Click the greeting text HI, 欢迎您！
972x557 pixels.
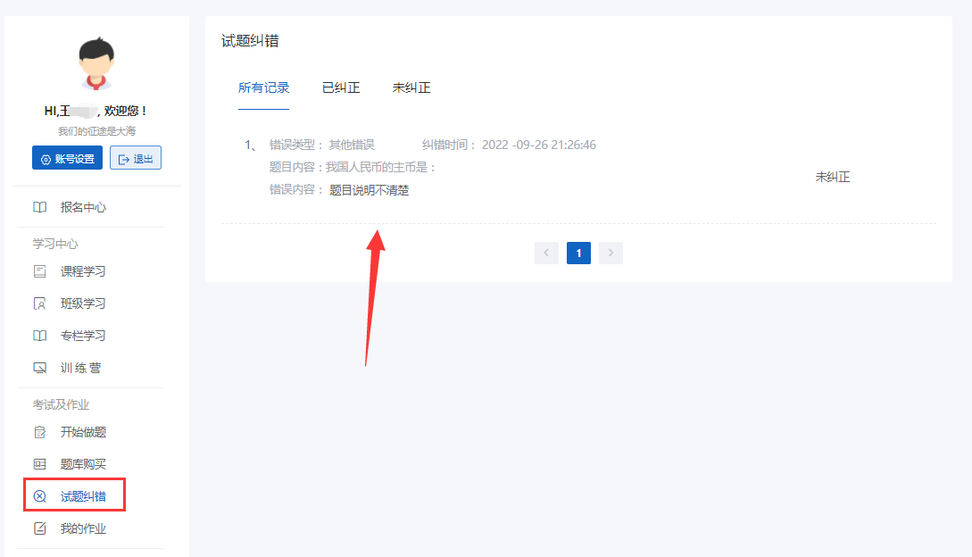96,111
